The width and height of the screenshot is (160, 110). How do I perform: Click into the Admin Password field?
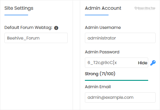click(x=111, y=63)
